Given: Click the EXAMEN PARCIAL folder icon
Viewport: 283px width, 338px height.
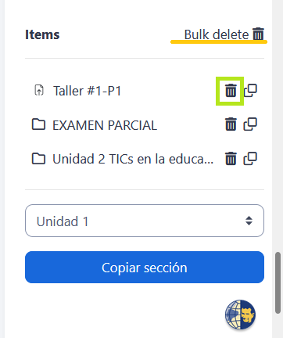Looking at the screenshot, I should 38,124.
